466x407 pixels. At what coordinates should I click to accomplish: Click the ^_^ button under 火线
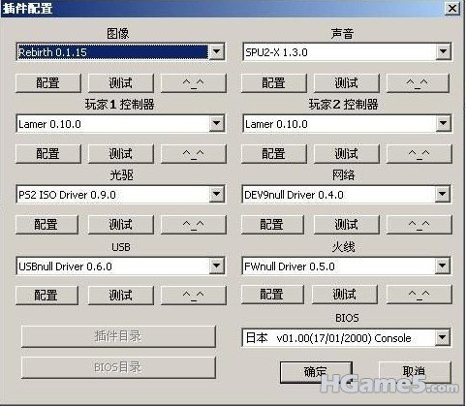point(419,295)
